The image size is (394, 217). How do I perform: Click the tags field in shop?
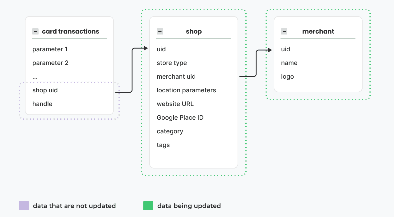[163, 145]
